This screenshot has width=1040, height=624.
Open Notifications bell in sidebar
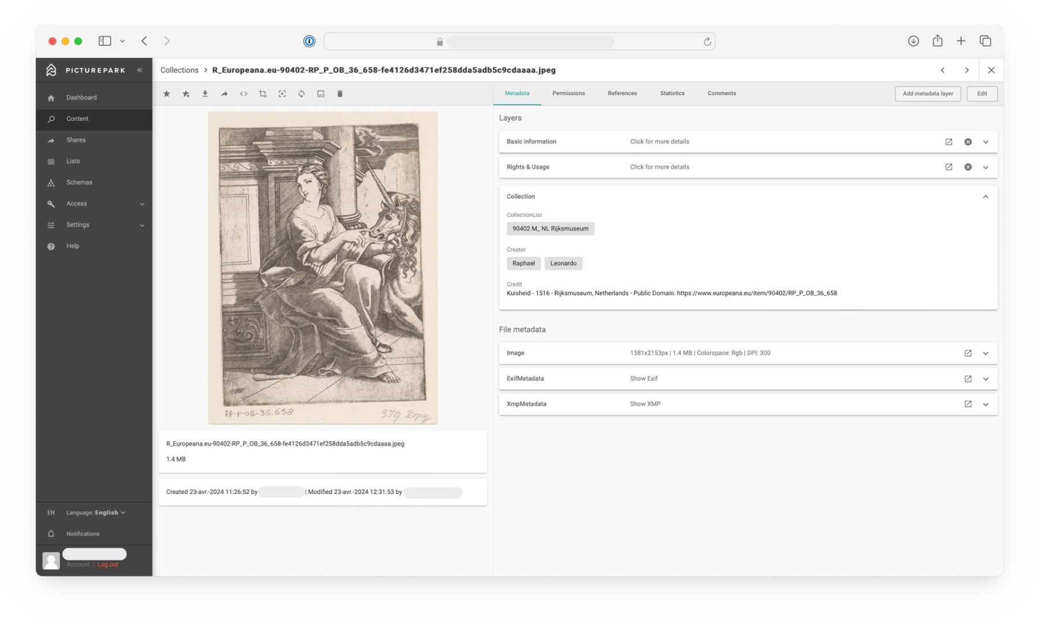point(51,534)
